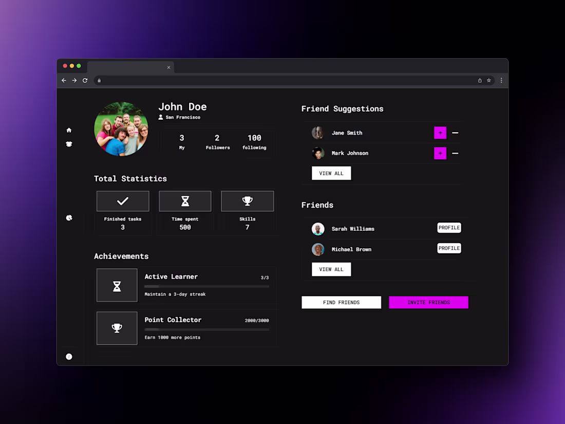The image size is (565, 424).
Task: Click the INVITE FRIENDS button
Action: (428, 302)
